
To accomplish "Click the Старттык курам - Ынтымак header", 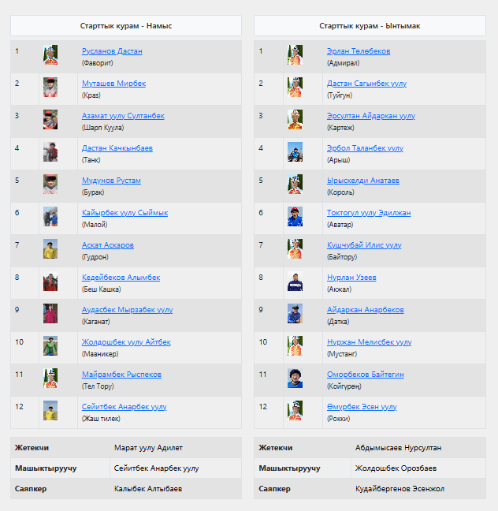I will [370, 26].
